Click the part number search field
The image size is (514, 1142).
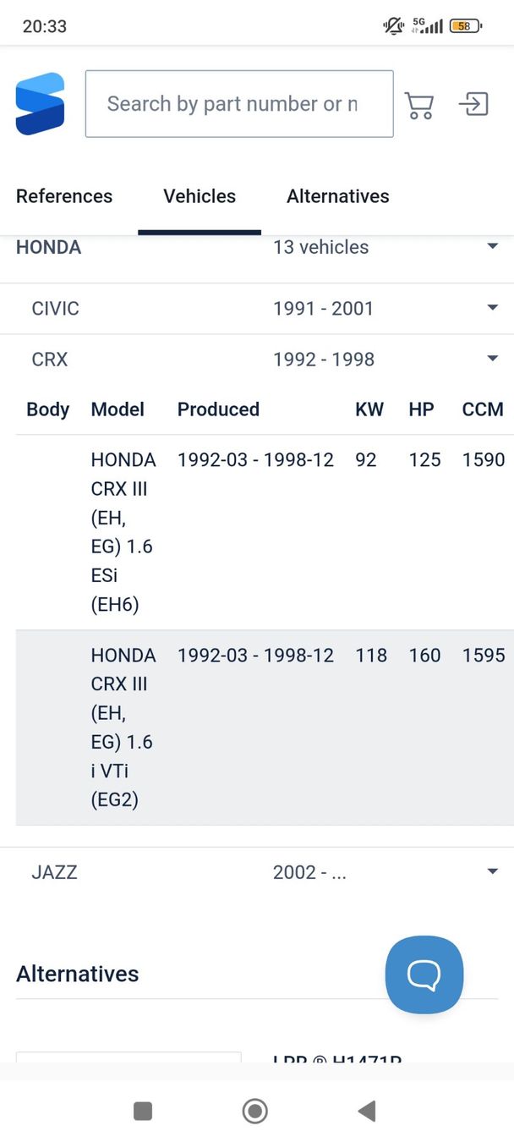239,104
